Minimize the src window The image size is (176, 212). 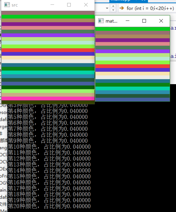tap(52, 5)
